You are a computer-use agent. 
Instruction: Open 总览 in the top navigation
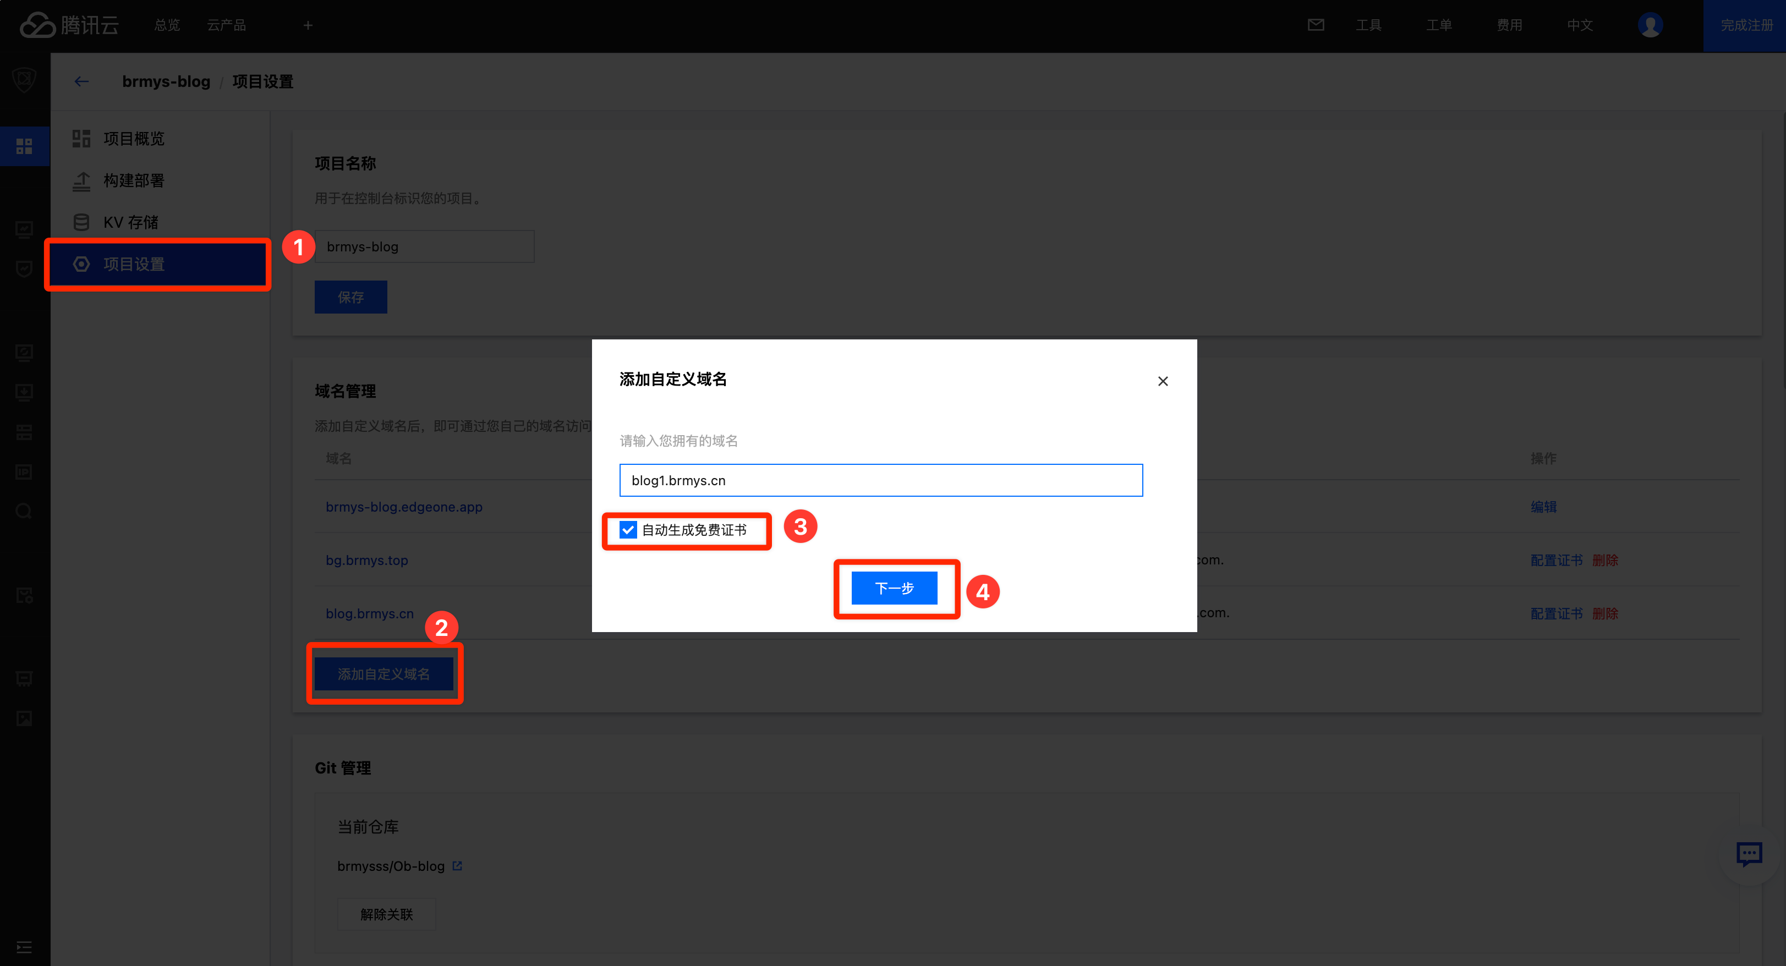(x=167, y=25)
